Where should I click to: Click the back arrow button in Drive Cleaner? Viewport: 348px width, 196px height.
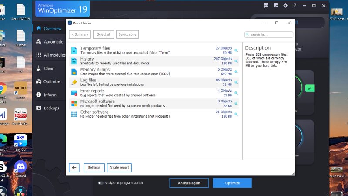click(x=74, y=168)
